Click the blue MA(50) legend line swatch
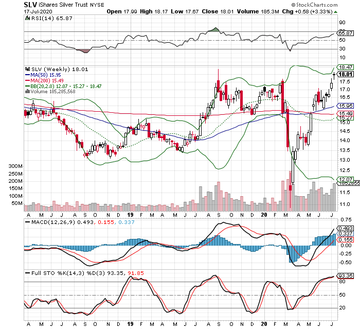 click(x=28, y=74)
